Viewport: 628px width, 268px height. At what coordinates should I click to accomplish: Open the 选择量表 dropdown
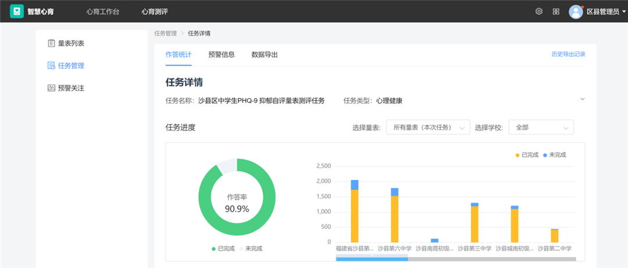(x=428, y=128)
